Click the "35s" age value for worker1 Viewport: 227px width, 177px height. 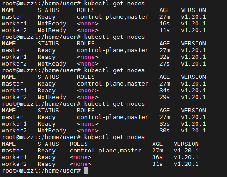(165, 124)
